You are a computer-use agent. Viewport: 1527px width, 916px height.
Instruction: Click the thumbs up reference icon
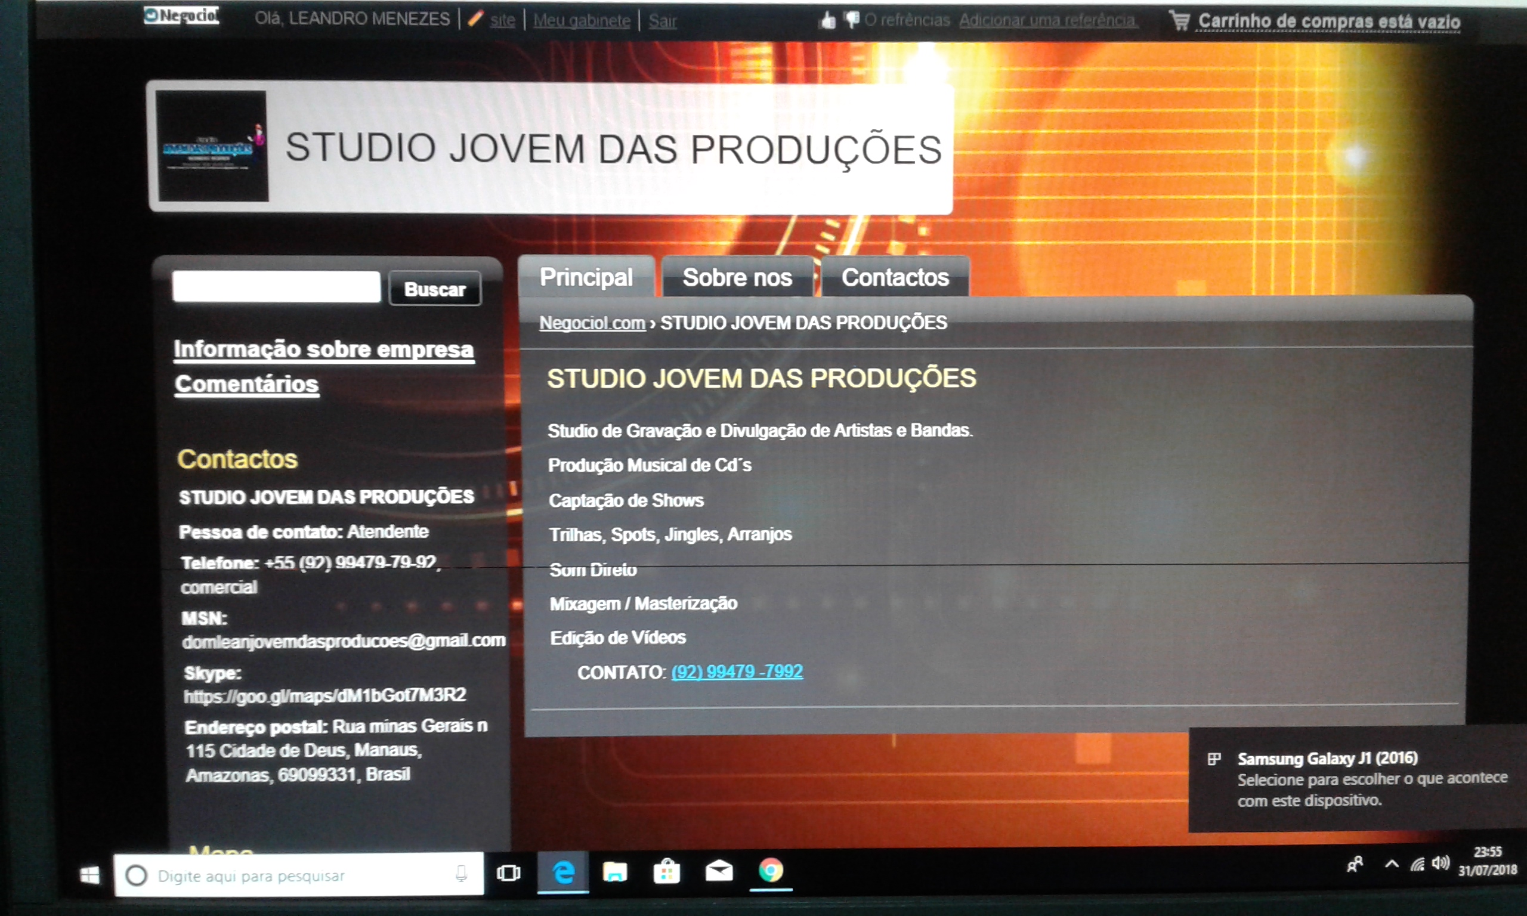827,21
